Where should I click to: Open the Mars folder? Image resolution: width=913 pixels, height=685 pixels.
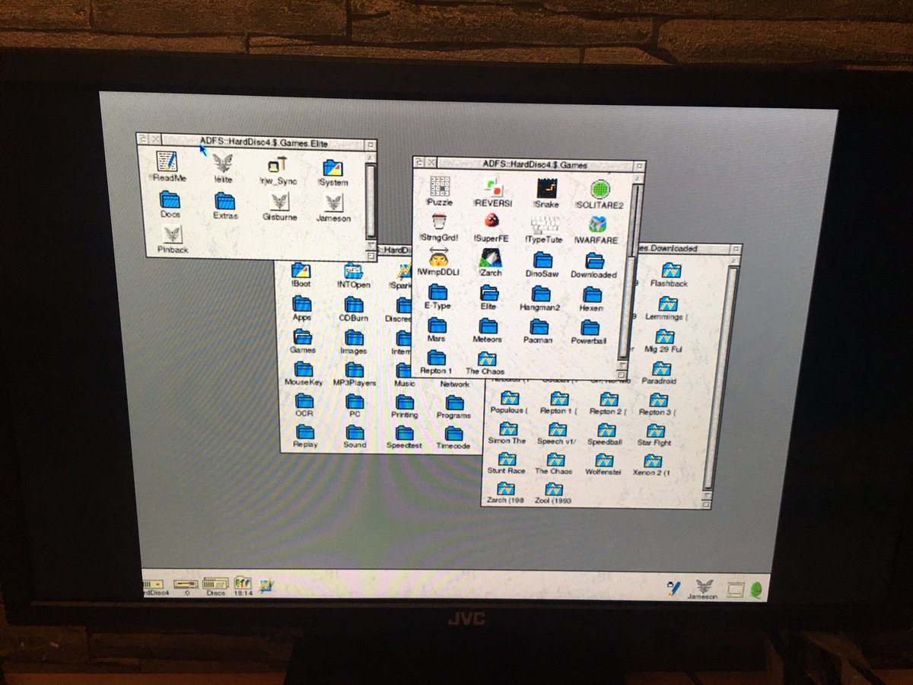437,326
